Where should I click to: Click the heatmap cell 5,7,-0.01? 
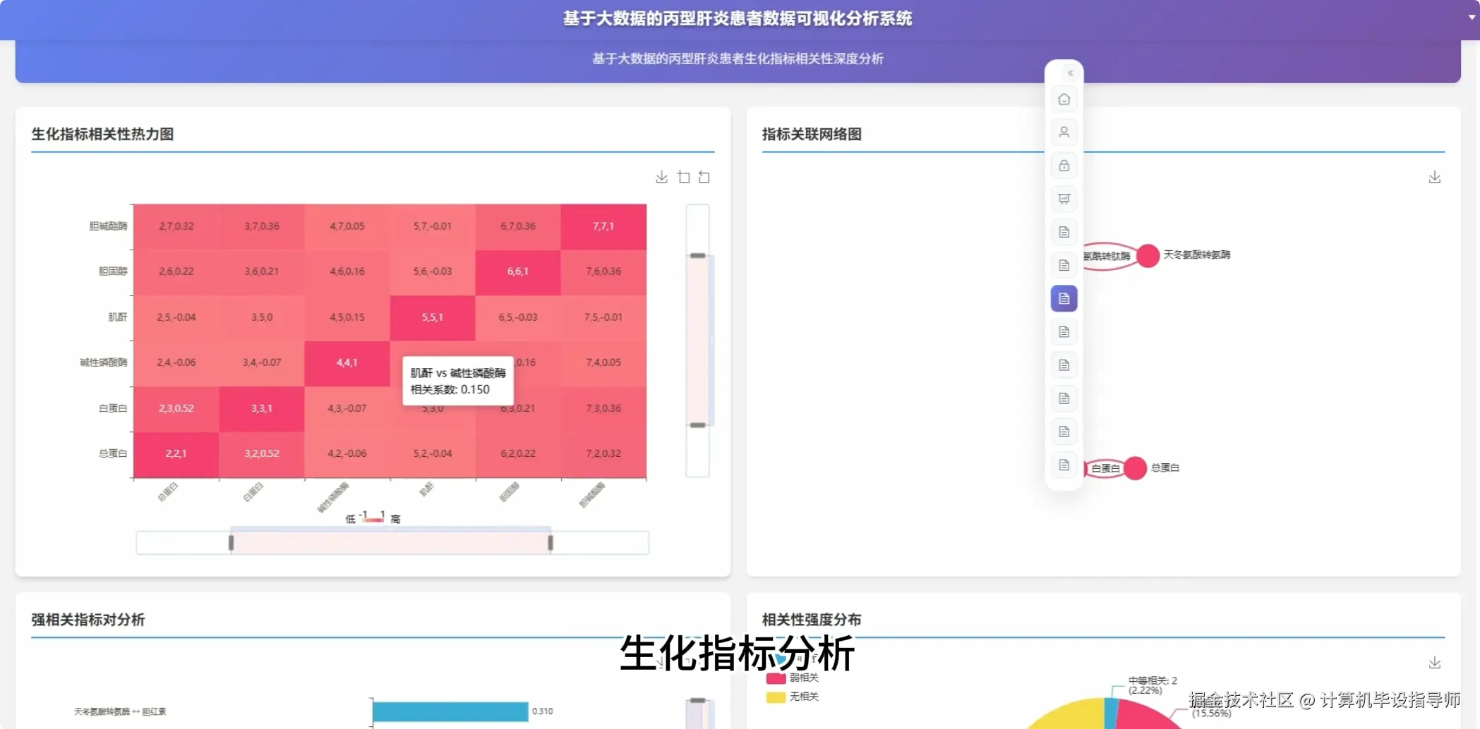433,226
